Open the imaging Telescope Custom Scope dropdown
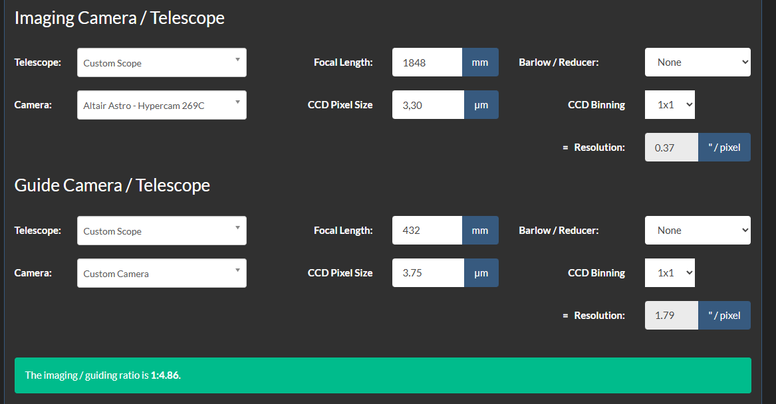This screenshot has height=404, width=776. tap(162, 62)
